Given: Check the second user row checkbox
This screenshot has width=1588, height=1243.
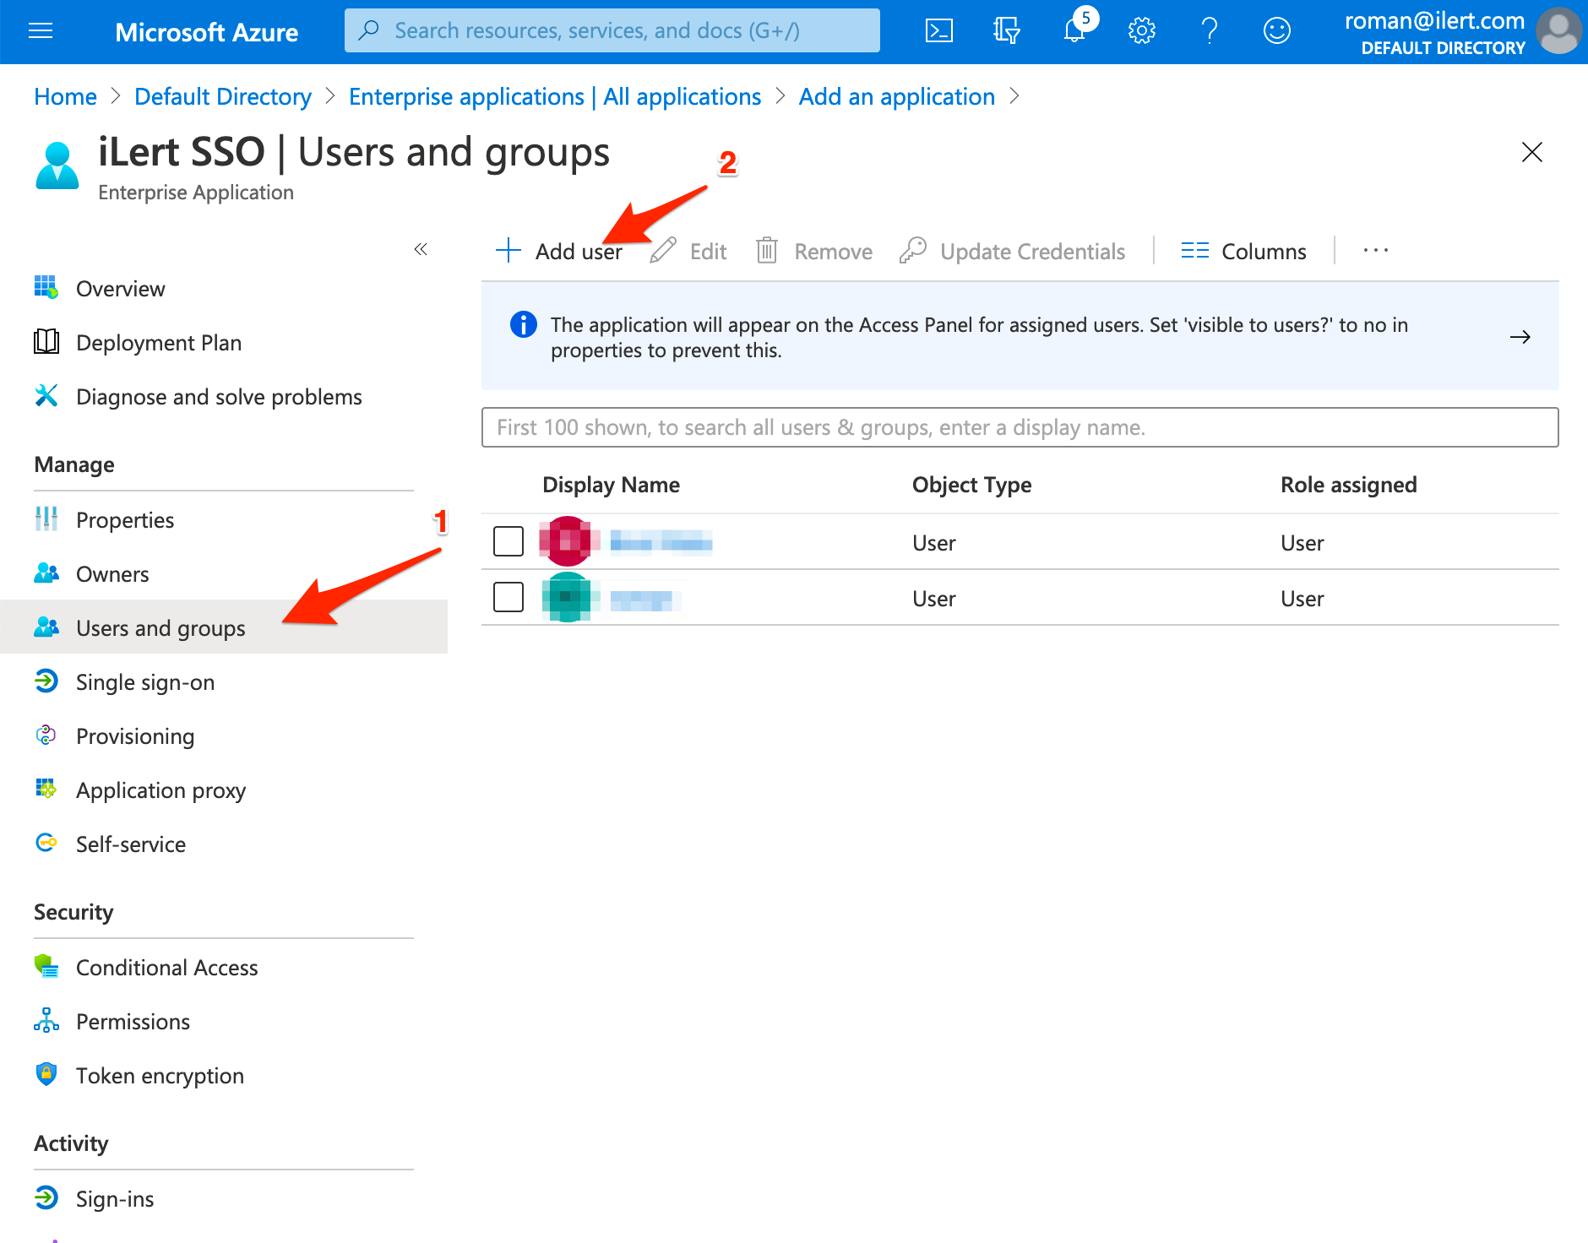Looking at the screenshot, I should tap(508, 597).
